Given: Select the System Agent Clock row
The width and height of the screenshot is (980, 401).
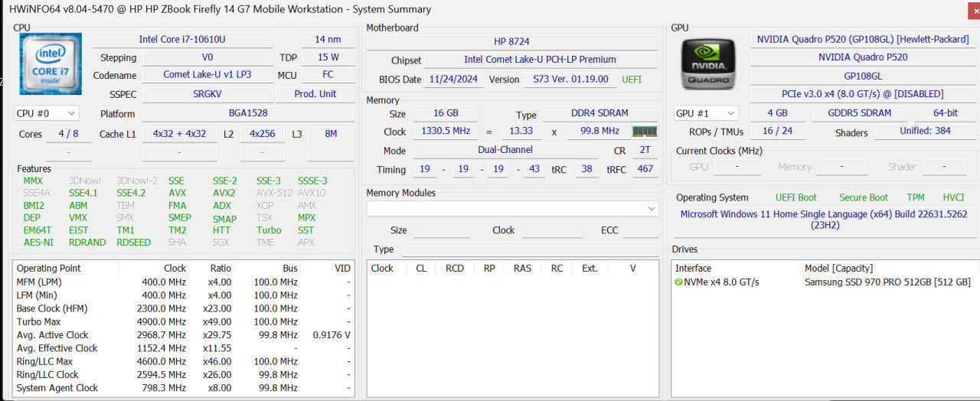Looking at the screenshot, I should tap(184, 388).
